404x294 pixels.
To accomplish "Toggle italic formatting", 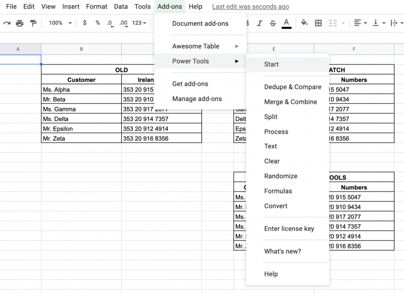I will [x=260, y=23].
